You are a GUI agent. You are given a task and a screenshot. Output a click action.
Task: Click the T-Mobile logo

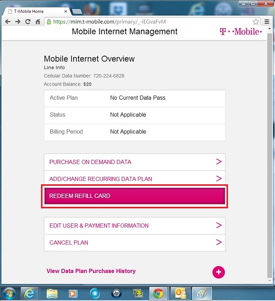(x=240, y=32)
